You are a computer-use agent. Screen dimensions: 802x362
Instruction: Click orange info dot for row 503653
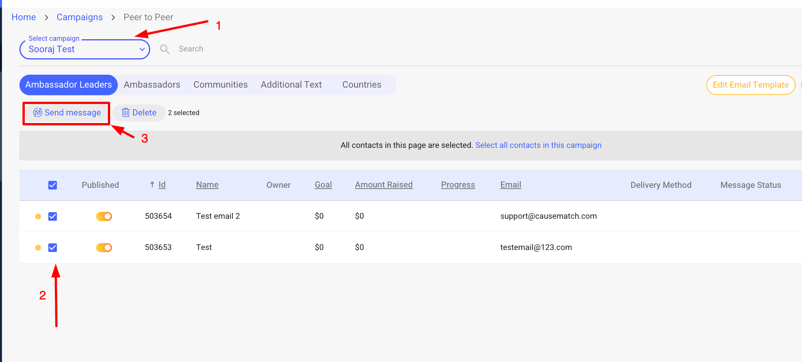tap(38, 248)
